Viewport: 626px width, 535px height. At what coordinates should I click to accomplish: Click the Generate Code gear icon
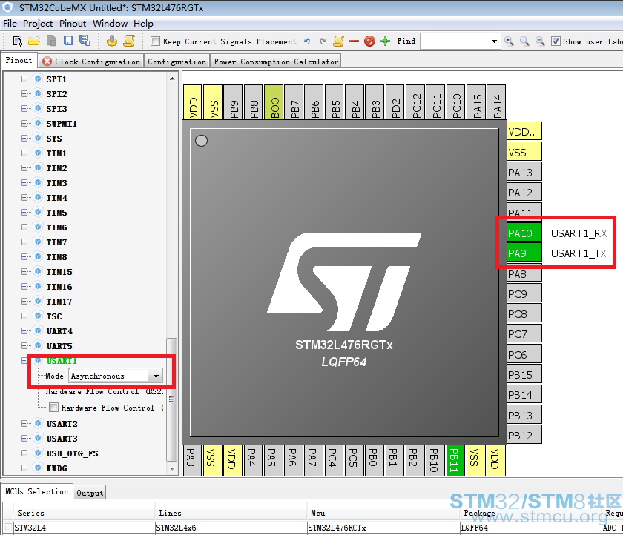(112, 41)
